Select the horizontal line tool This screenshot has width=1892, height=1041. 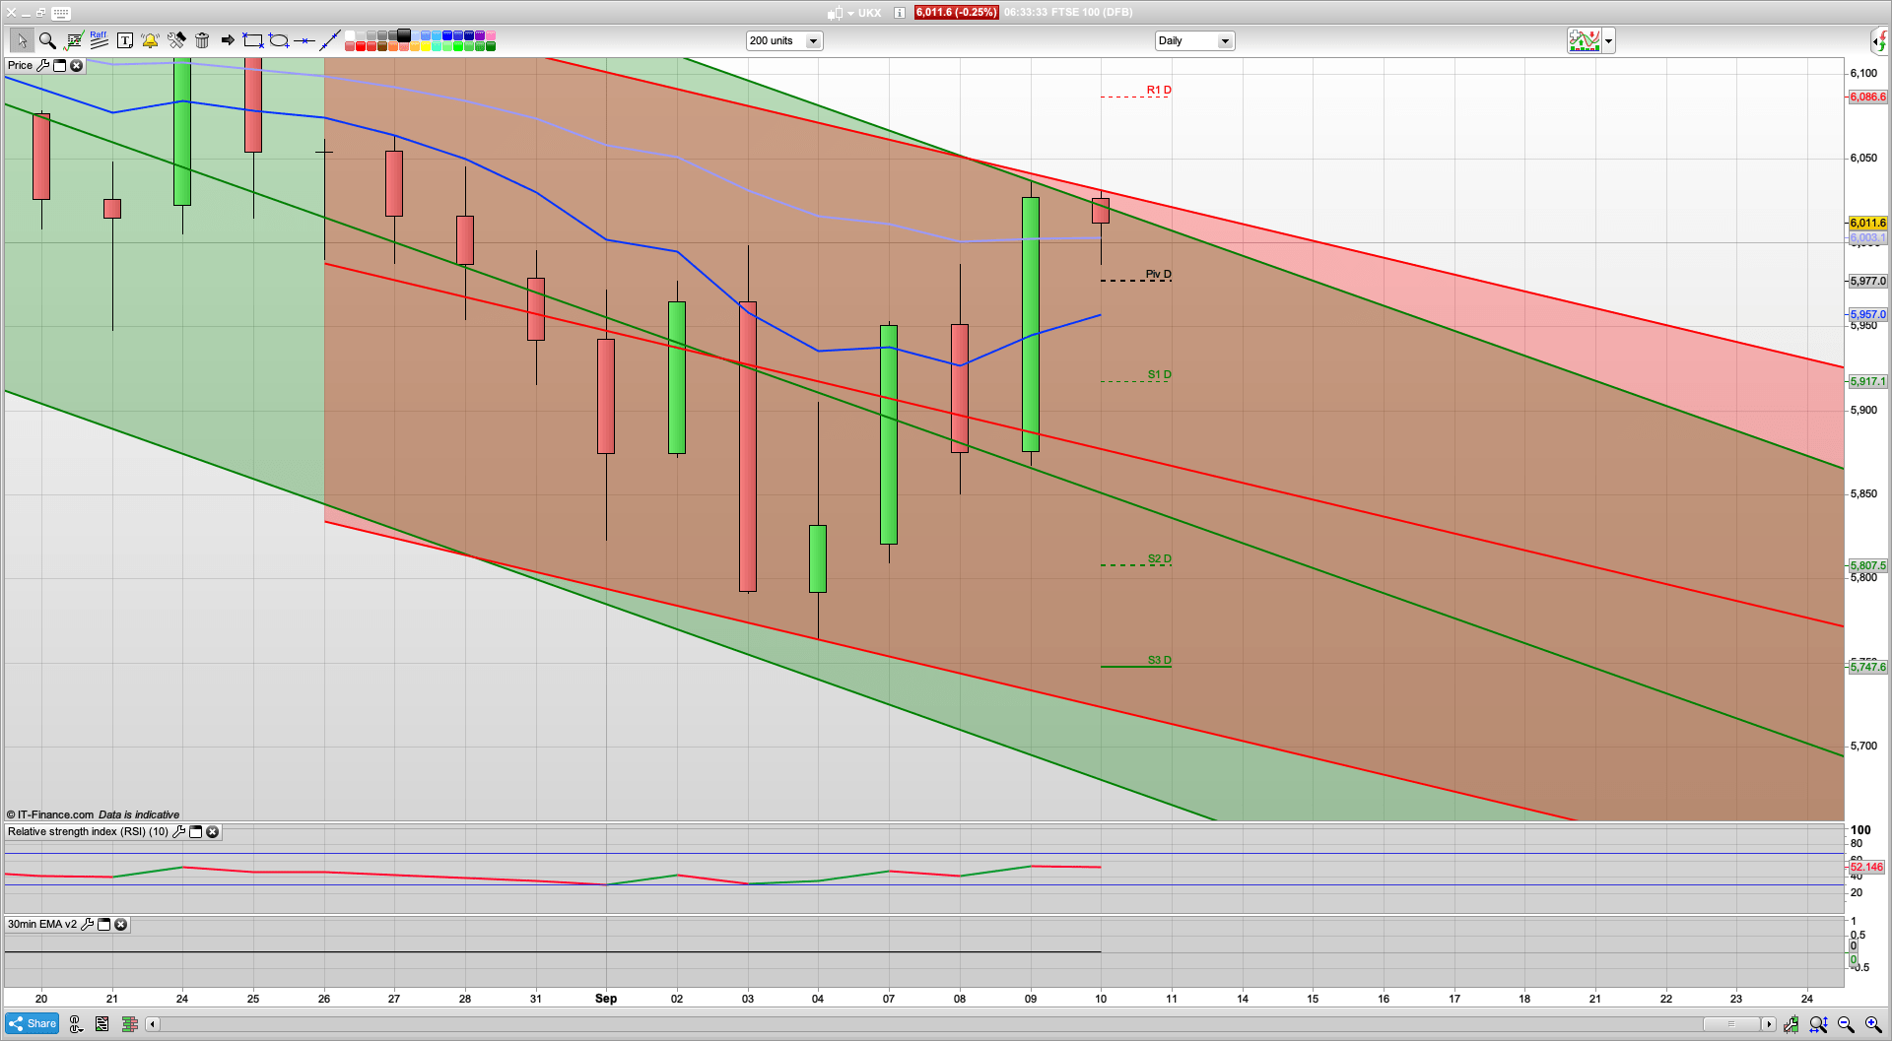tap(305, 41)
